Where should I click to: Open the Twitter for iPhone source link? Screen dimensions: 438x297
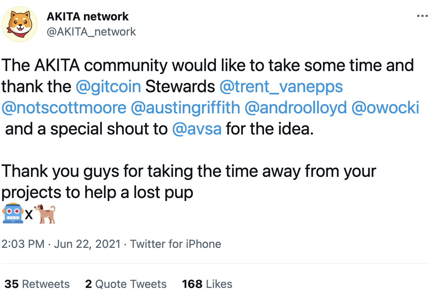coord(176,244)
